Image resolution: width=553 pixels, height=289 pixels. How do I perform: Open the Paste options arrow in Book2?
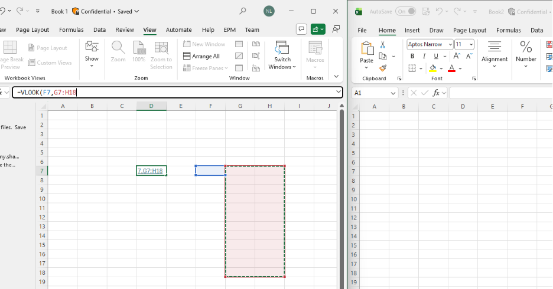(366, 68)
